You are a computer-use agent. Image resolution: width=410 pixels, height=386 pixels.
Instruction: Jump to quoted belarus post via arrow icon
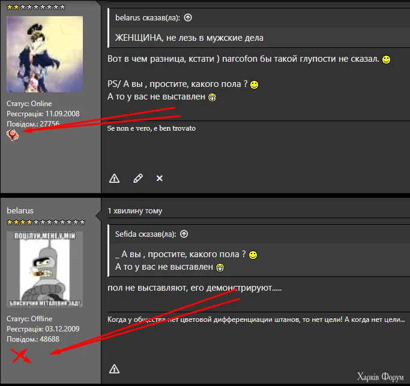(188, 17)
